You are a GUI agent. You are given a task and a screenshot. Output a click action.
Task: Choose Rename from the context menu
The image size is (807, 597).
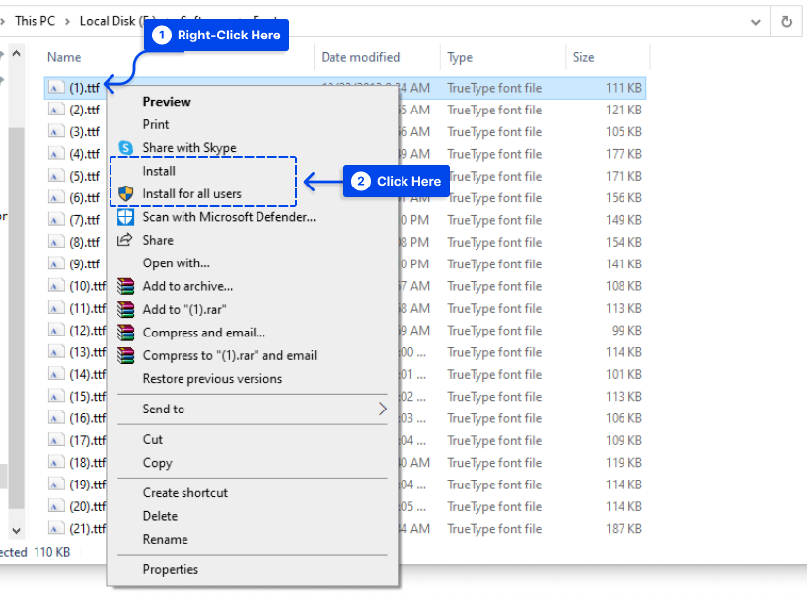(165, 540)
